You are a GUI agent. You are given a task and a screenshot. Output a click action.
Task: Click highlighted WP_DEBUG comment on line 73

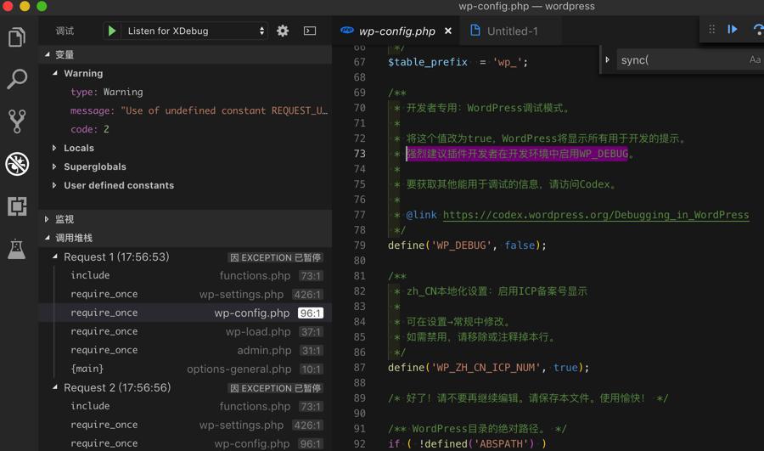[517, 154]
